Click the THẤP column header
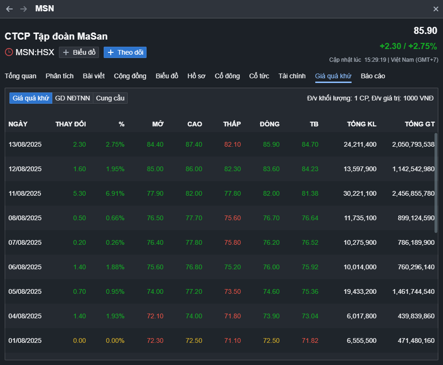The width and height of the screenshot is (443, 365). pyautogui.click(x=232, y=124)
